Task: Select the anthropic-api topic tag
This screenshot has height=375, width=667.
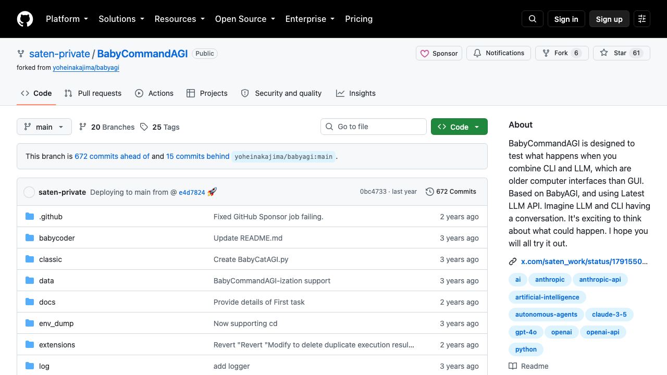Action: [x=600, y=280]
